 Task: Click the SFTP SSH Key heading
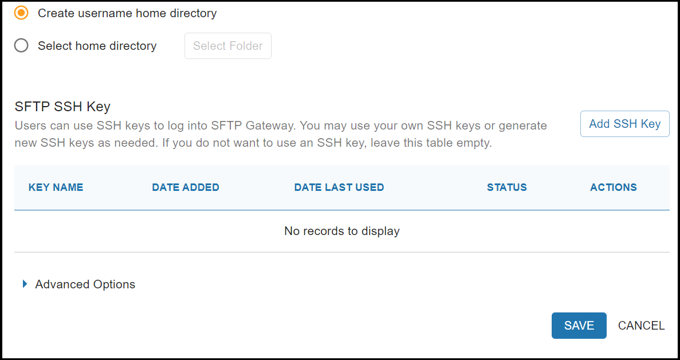(x=62, y=107)
